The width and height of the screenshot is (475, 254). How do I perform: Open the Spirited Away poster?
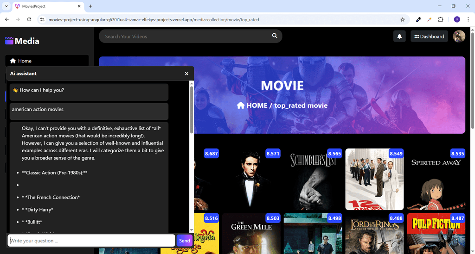(x=436, y=179)
